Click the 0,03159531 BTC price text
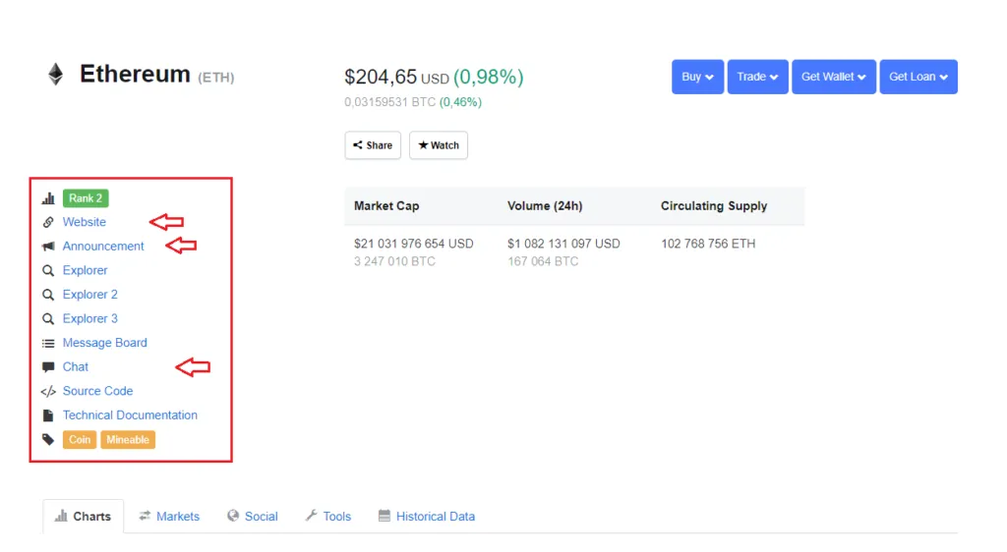Image resolution: width=1007 pixels, height=552 pixels. point(389,102)
